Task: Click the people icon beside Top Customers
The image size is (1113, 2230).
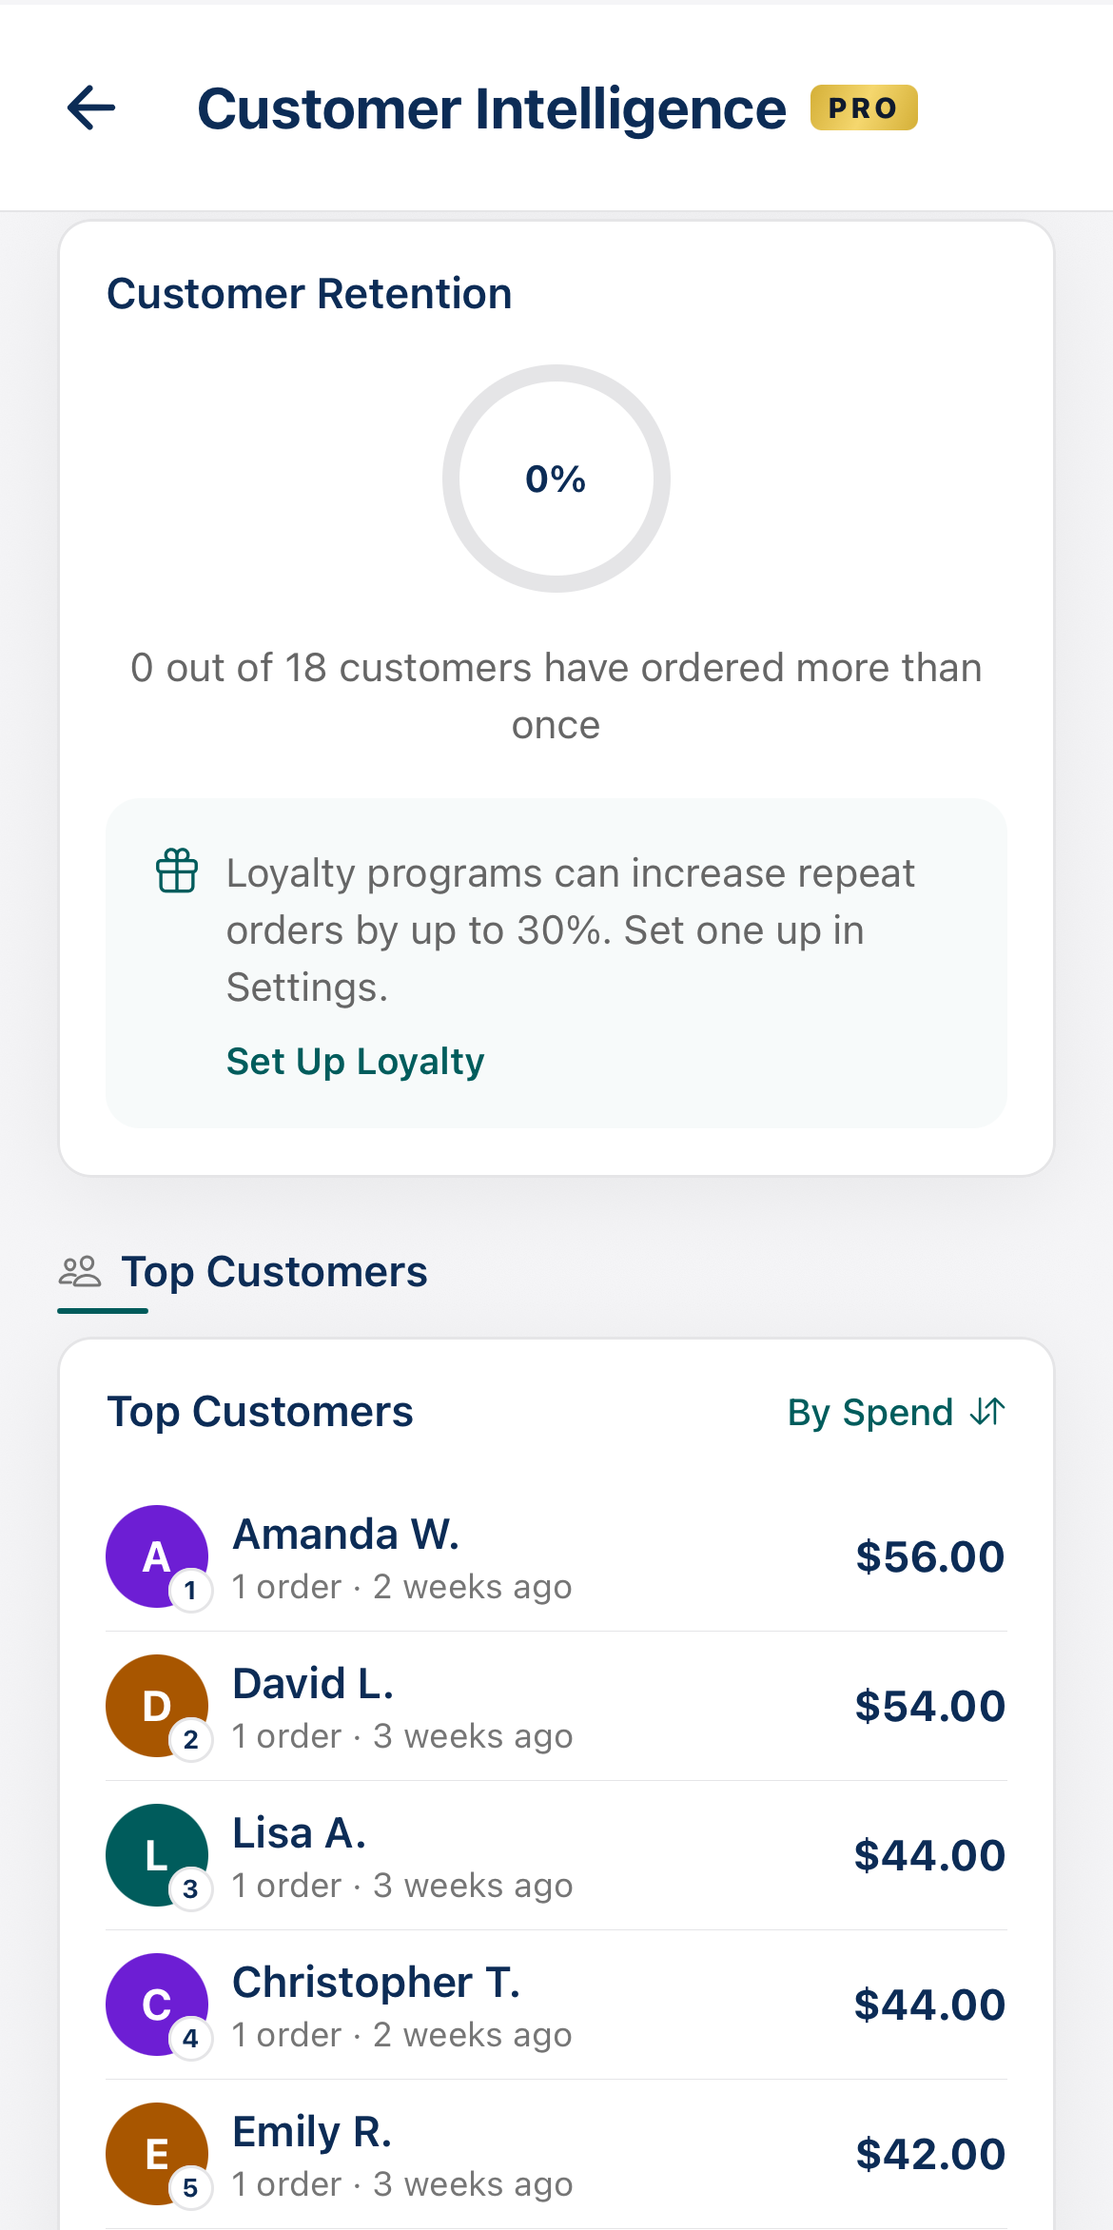Action: click(80, 1272)
